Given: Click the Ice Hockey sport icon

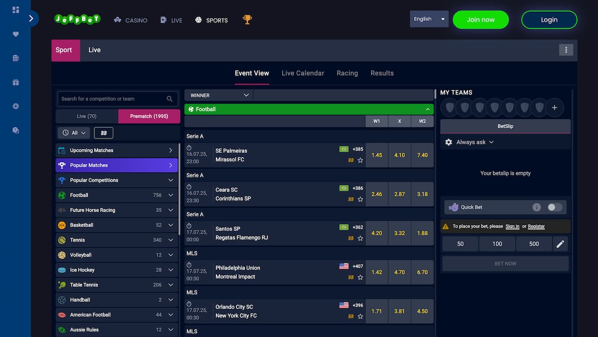Looking at the screenshot, I should pos(62,270).
